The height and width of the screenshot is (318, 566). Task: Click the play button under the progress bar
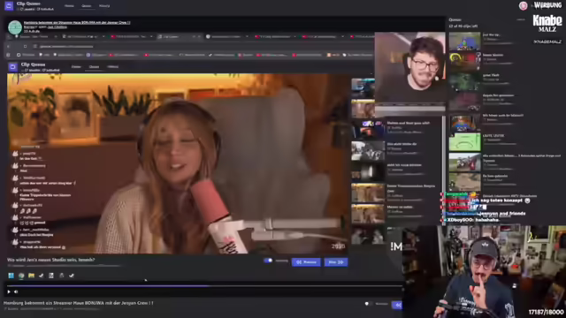[9, 291]
